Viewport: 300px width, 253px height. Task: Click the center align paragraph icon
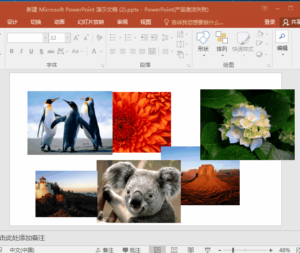coord(123,51)
